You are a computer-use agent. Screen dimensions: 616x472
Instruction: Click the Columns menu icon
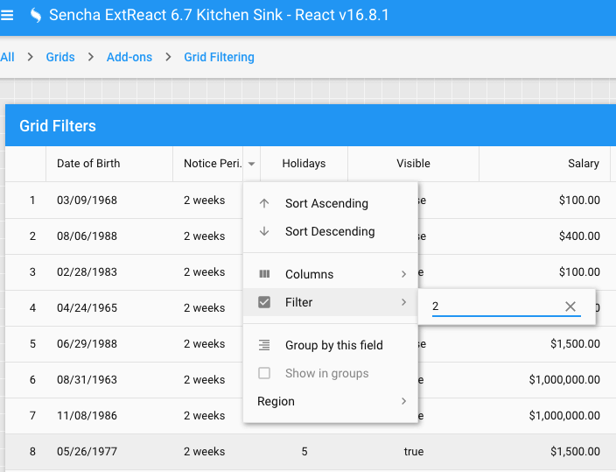[264, 274]
